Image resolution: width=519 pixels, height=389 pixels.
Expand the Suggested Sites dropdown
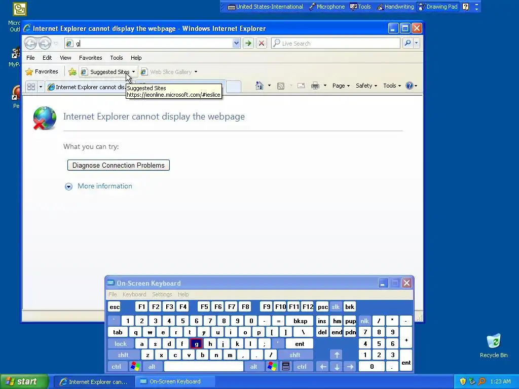click(133, 72)
